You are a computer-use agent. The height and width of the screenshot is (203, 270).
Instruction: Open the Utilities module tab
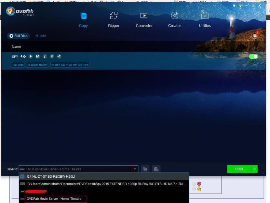(x=205, y=19)
